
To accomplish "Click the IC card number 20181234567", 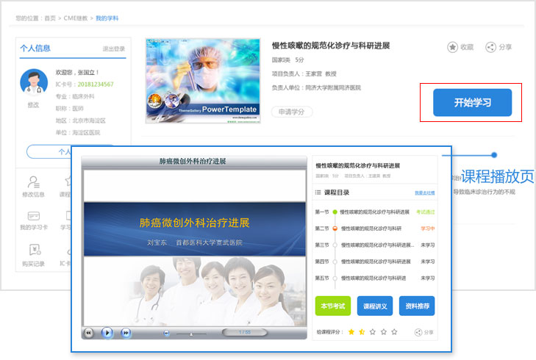I will 96,84.
